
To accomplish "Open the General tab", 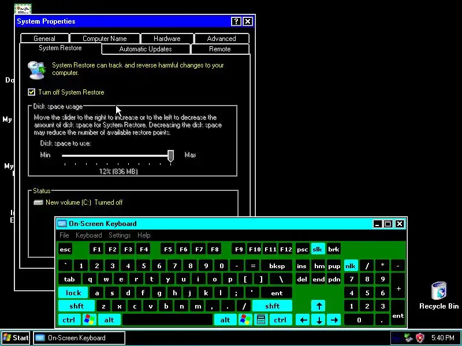I will click(x=44, y=39).
